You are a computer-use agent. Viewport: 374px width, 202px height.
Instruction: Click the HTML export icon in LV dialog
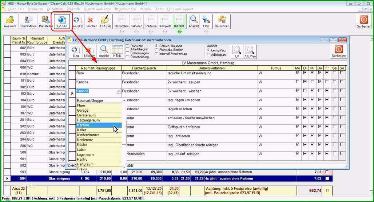[117, 51]
